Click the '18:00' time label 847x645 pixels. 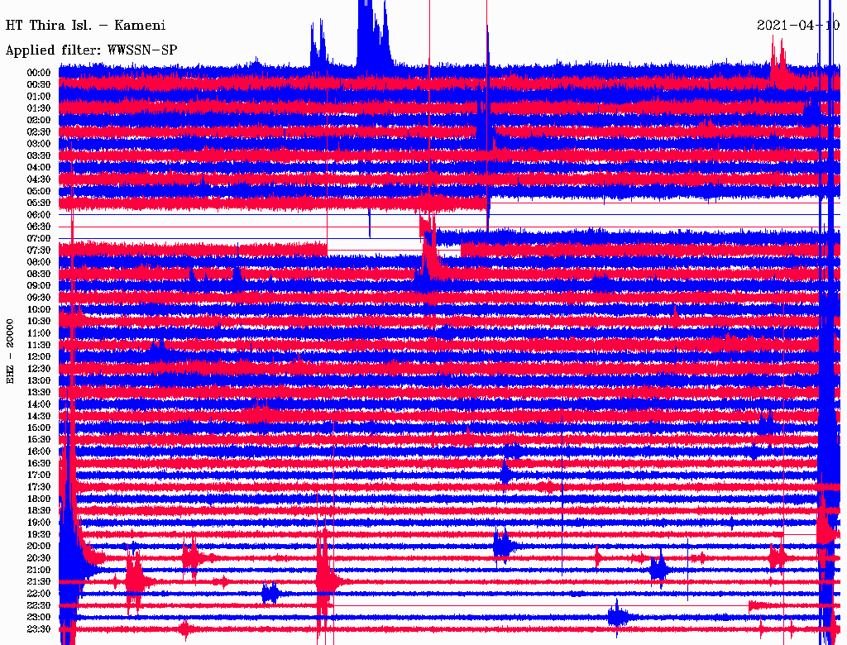coord(39,499)
